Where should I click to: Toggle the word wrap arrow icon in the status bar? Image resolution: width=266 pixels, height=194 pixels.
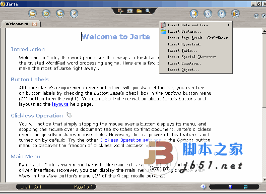(245, 187)
